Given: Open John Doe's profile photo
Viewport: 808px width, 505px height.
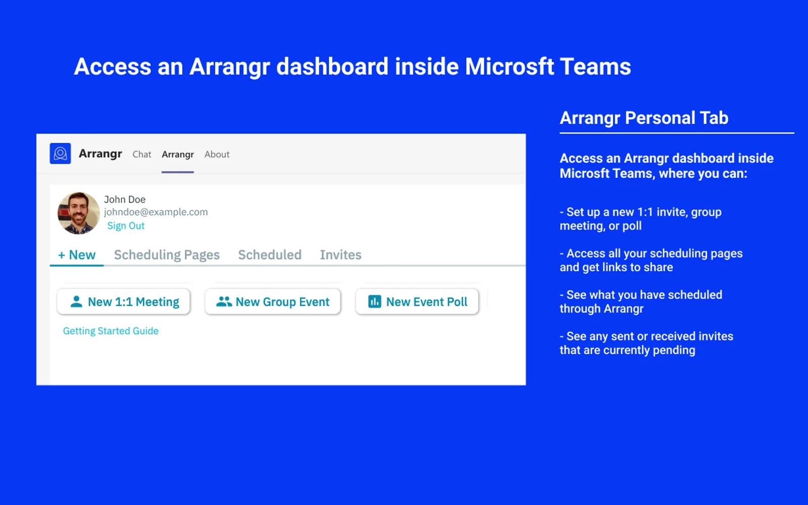Looking at the screenshot, I should pyautogui.click(x=79, y=213).
